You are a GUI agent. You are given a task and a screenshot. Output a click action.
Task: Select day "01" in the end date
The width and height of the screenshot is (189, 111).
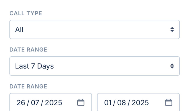tap(108, 103)
